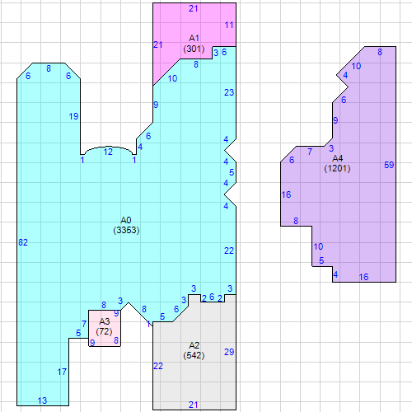Click the 11 dimension in area A1
Viewport: 412px width, 412px height.
coord(229,26)
